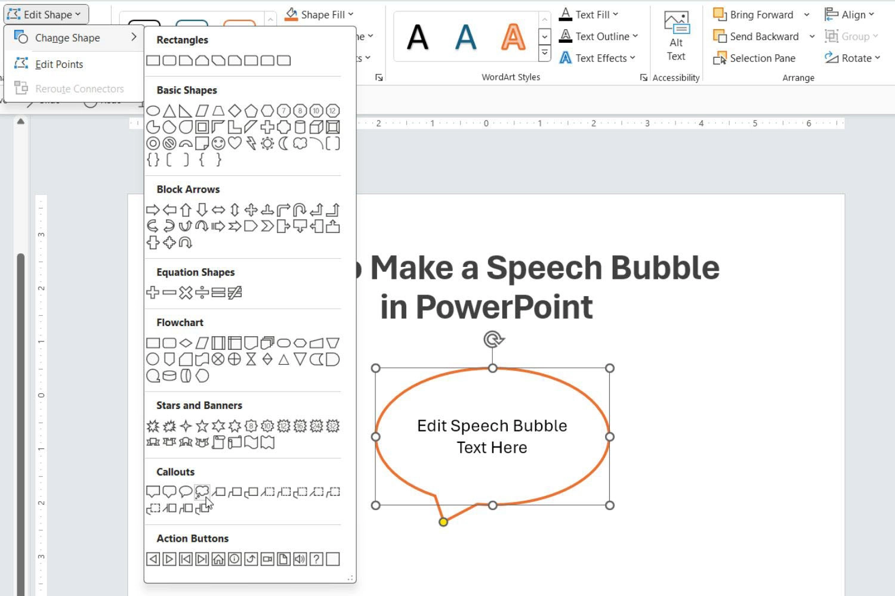Open the Selection Pane
Screen dimensions: 895x596
(755, 58)
